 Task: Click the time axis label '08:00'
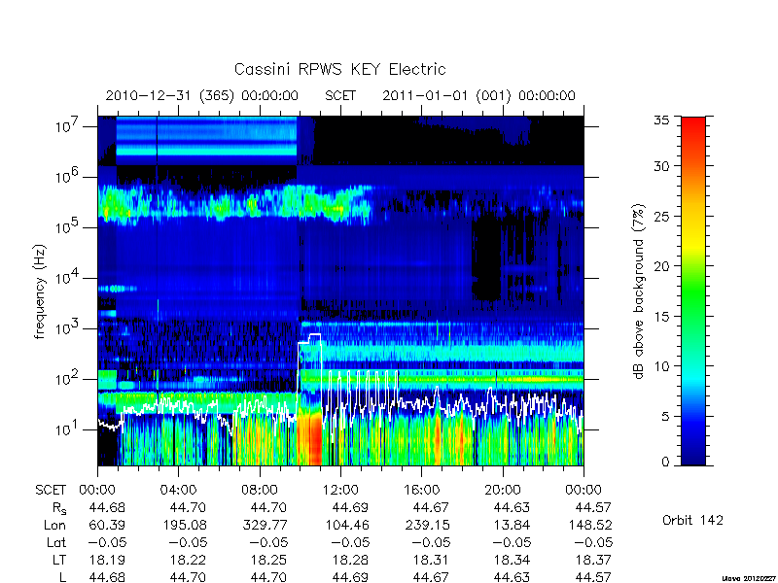coord(259,491)
